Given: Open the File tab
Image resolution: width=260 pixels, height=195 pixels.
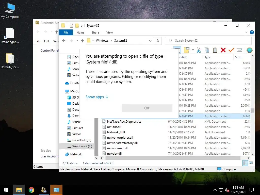Looking at the screenshot, I should pyautogui.click(x=66, y=32).
